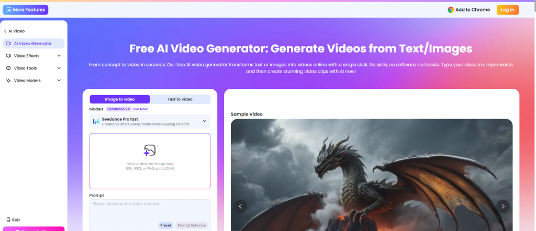Open the Seedance Pro fast model dropdown
This screenshot has height=231, width=536.
(150, 121)
